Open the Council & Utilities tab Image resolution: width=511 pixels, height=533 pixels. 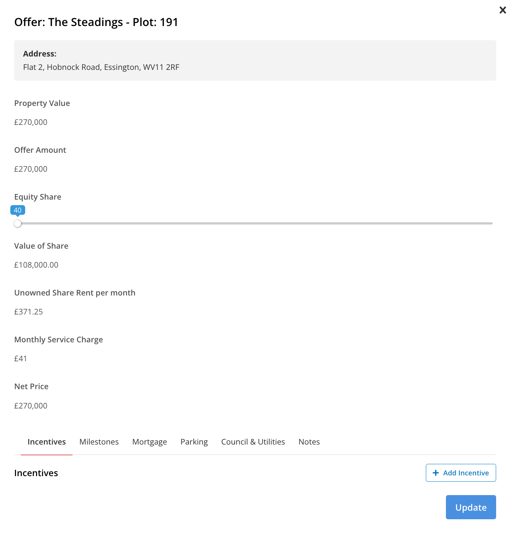point(253,442)
